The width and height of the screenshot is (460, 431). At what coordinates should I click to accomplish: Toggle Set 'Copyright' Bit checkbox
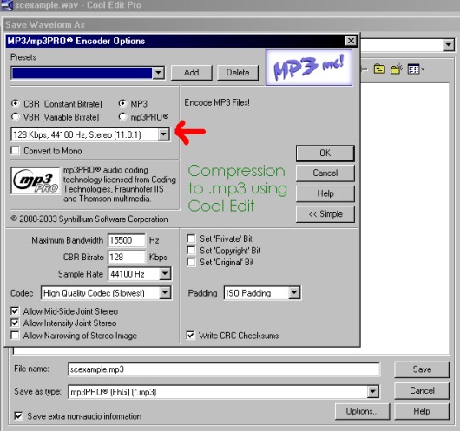(191, 250)
